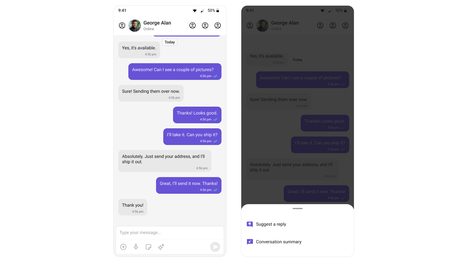Viewport: 453px width, 262px height.
Task: Click the Today date badge in left chat
Action: pyautogui.click(x=170, y=42)
